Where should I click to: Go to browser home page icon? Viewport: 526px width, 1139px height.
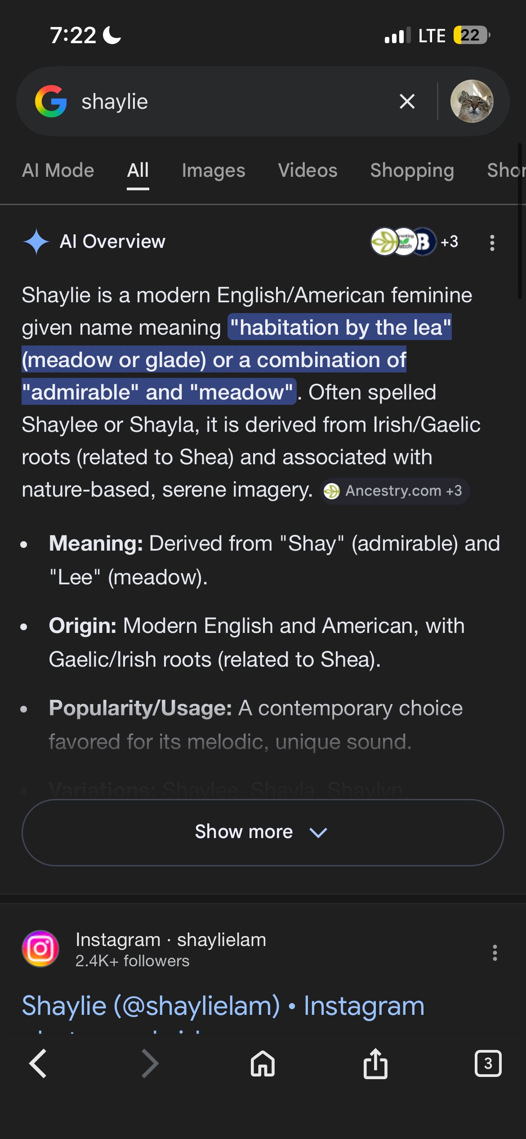(x=263, y=1064)
